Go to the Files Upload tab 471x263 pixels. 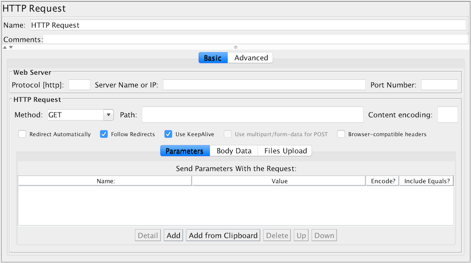284,151
